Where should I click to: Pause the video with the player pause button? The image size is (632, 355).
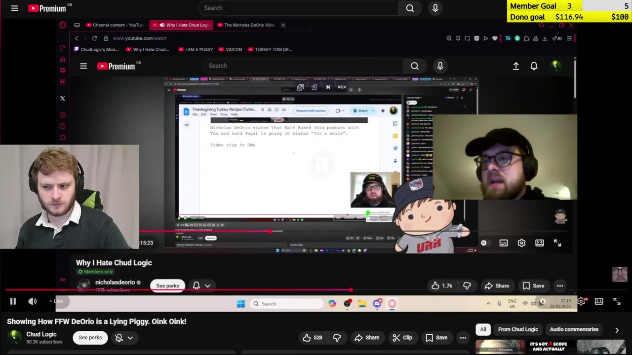point(13,301)
